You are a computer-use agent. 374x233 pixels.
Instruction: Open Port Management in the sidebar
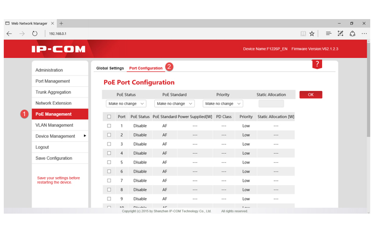coord(60,81)
